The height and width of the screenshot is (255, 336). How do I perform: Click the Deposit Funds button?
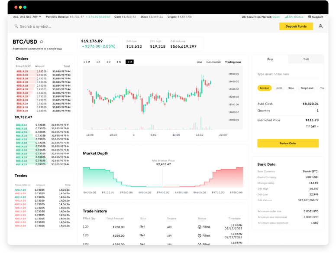(296, 26)
